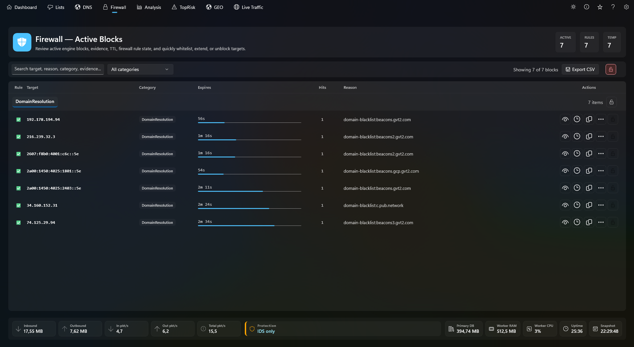View evidence eye icon for 192.178.194.94
634x347 pixels.
(565, 119)
